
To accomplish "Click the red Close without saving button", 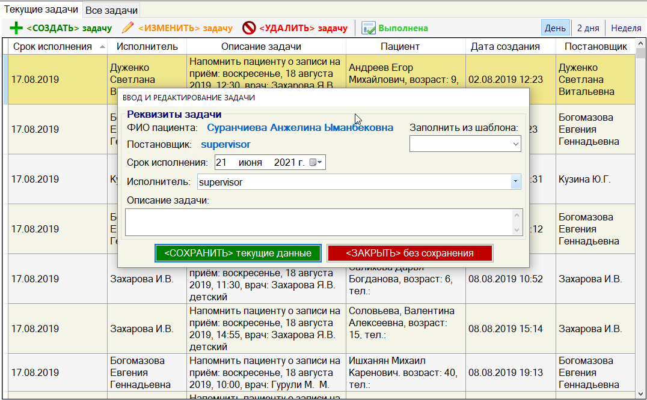I will 409,253.
